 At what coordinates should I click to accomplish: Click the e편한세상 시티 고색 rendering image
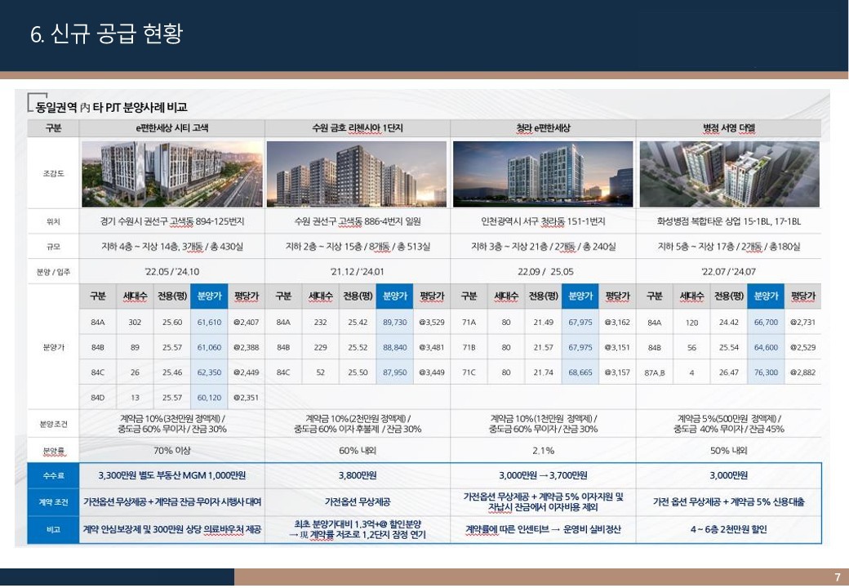click(172, 174)
